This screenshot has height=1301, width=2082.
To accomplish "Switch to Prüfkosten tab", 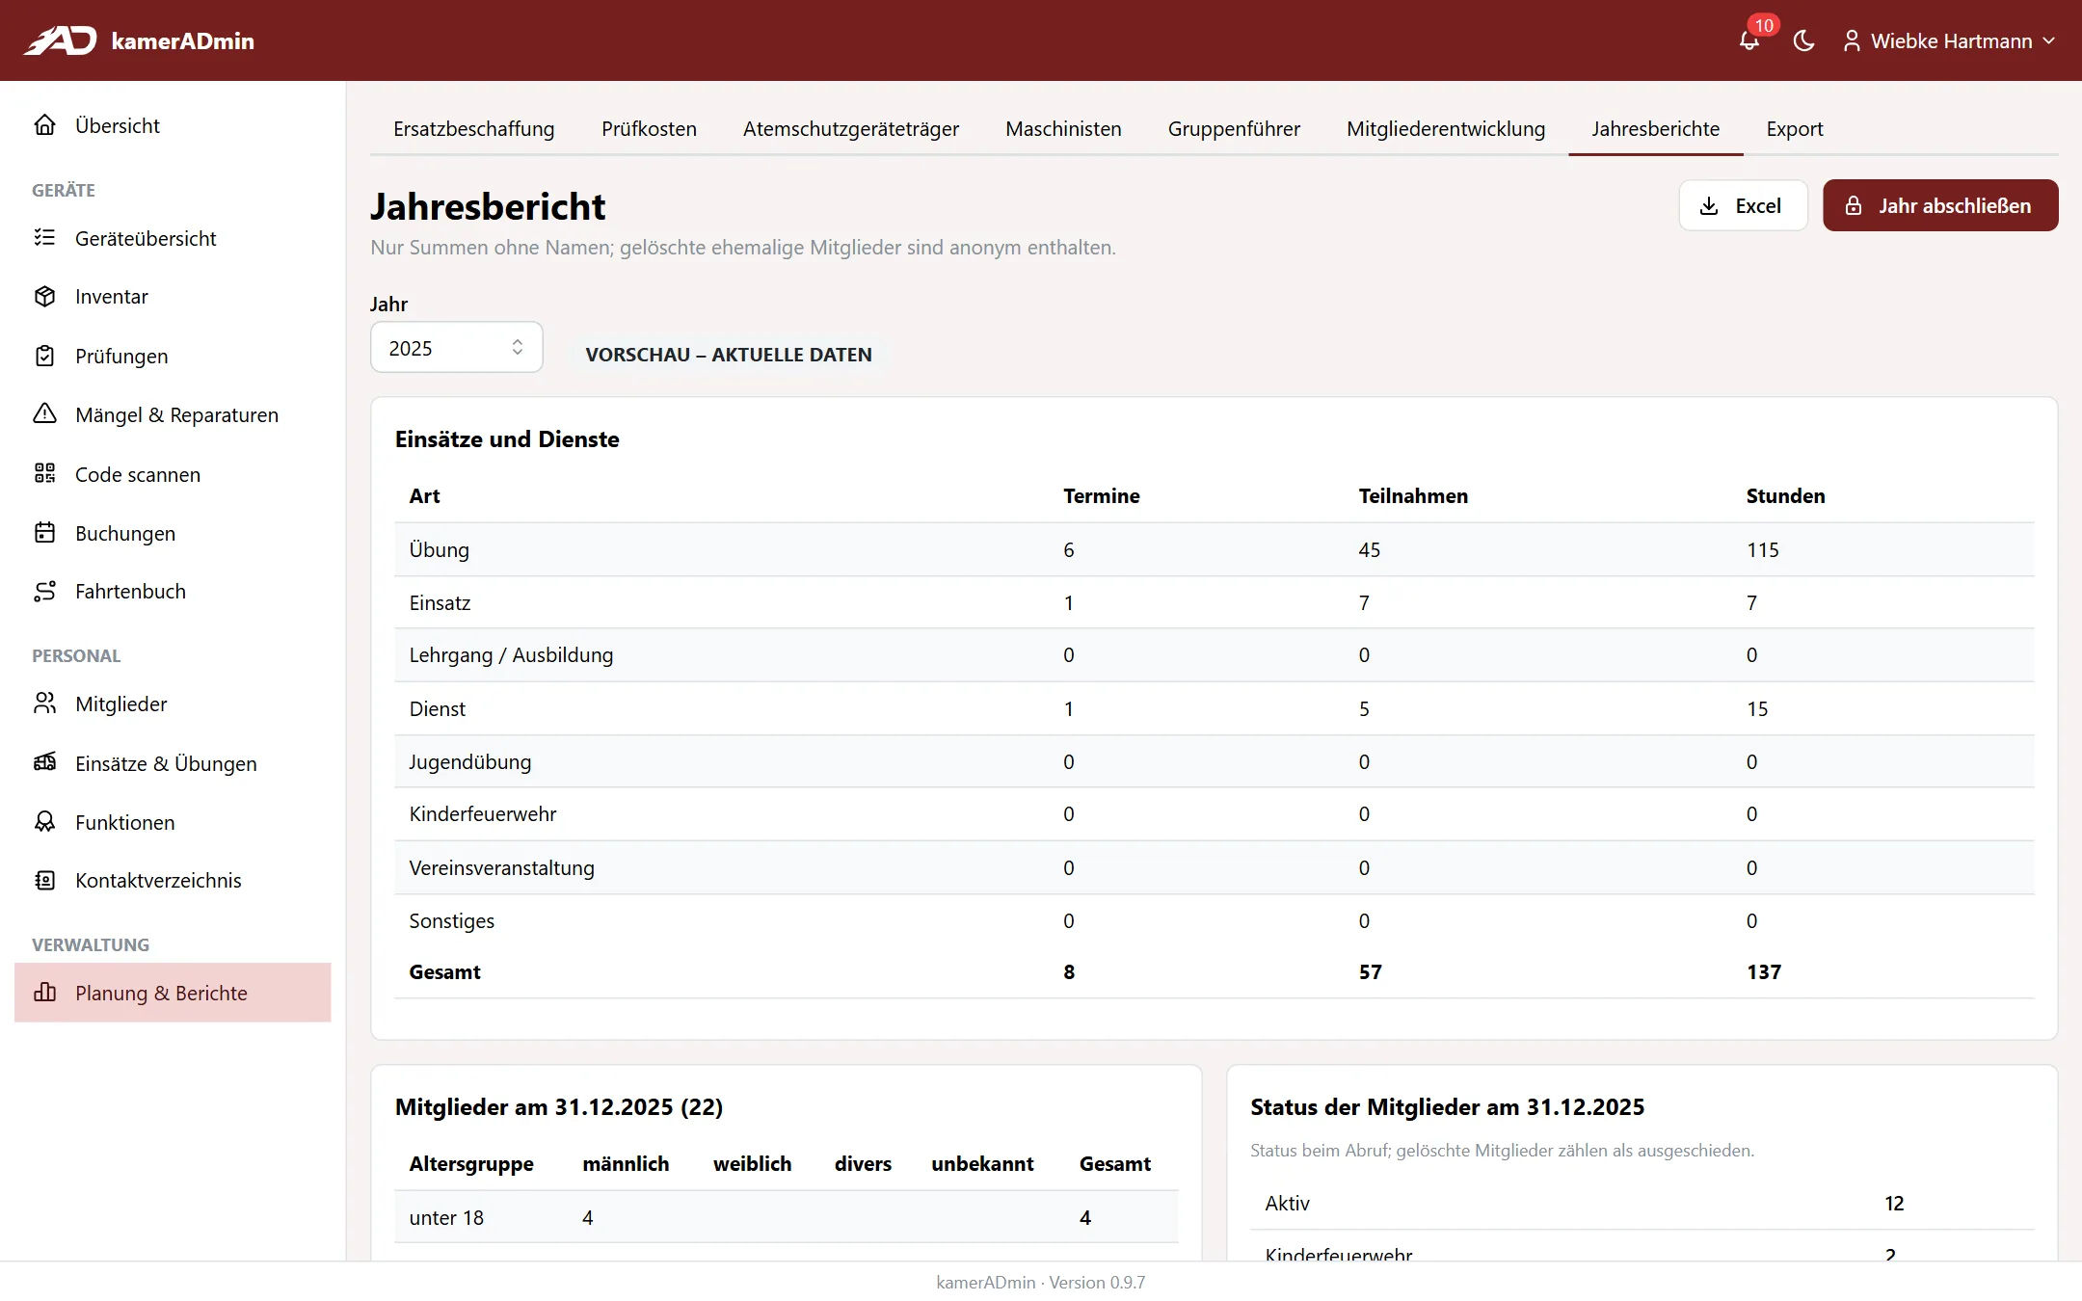I will point(649,129).
